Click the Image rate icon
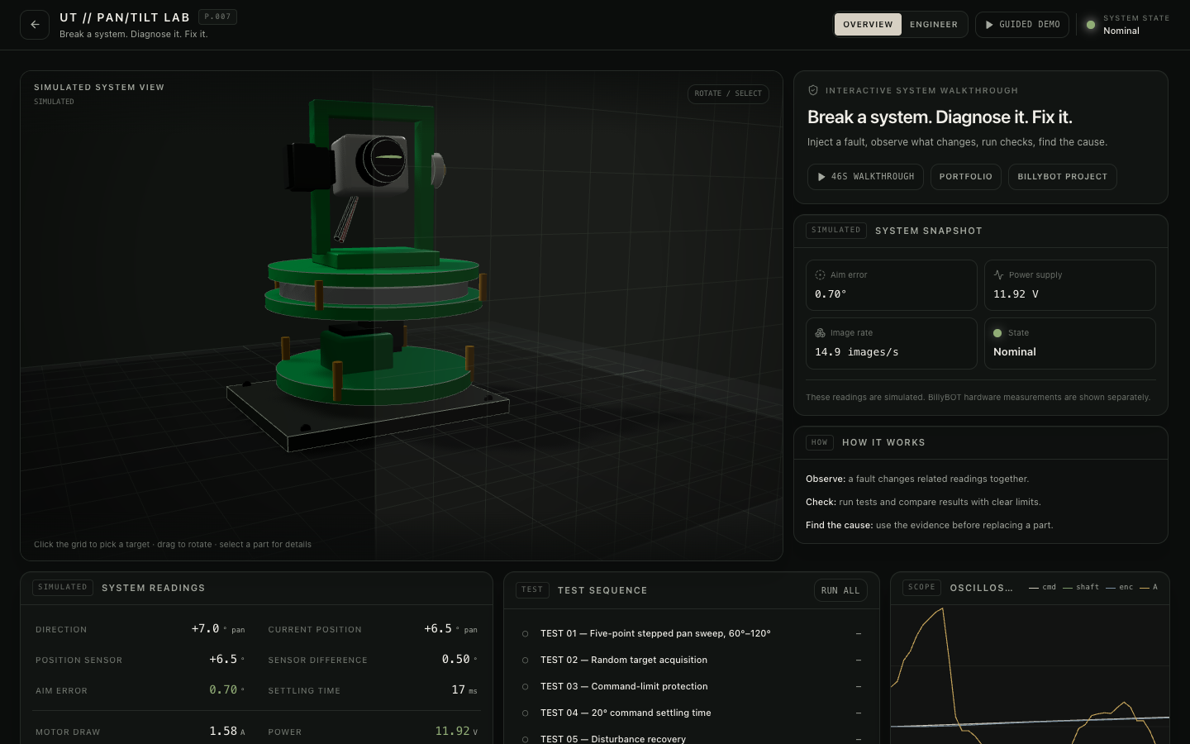Screen dimensions: 1190x744 (820, 333)
